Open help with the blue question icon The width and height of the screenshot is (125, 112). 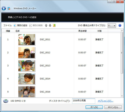[x=120, y=26]
